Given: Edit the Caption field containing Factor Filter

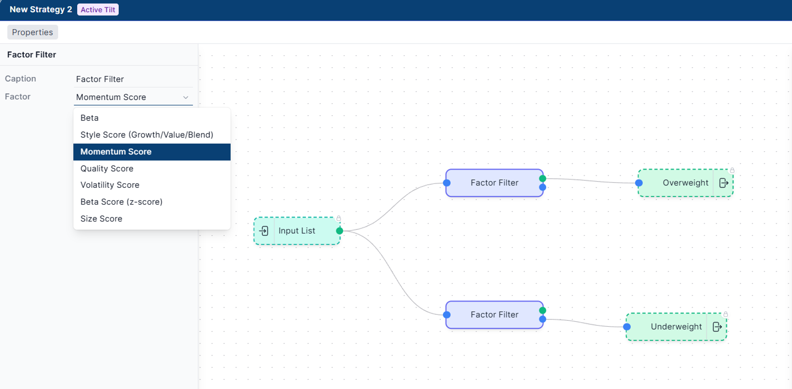Looking at the screenshot, I should tap(133, 79).
